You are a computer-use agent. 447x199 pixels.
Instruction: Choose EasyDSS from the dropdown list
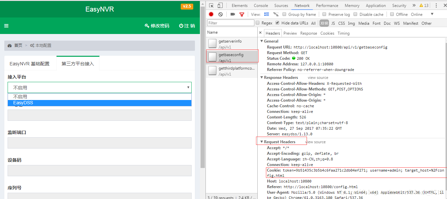click(99, 103)
